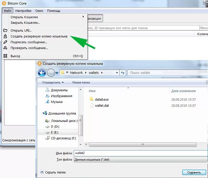This screenshot has height=178, width=208.
Task: Click the folder icon beside Открыть URI
Action: (x=5, y=30)
